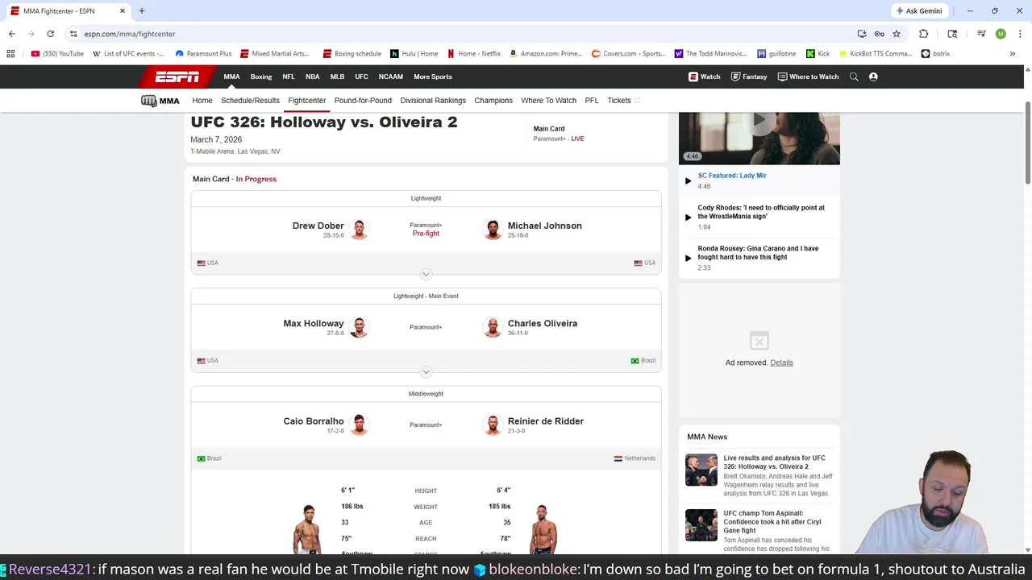
Task: Open Home - Netflix bookmark
Action: (474, 54)
